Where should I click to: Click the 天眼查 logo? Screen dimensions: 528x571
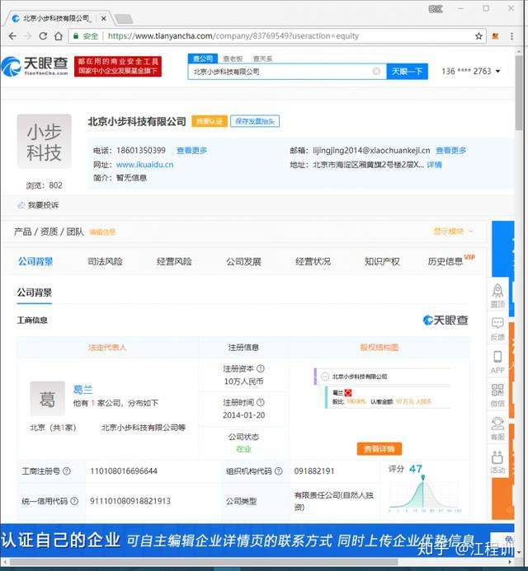[x=35, y=66]
